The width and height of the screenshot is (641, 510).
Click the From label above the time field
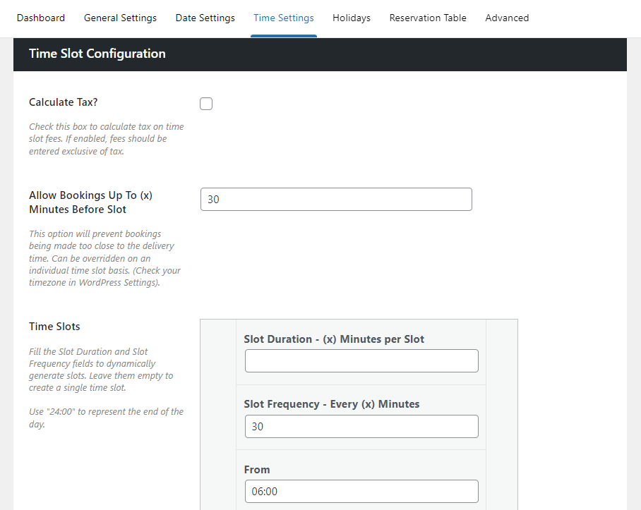(254, 469)
